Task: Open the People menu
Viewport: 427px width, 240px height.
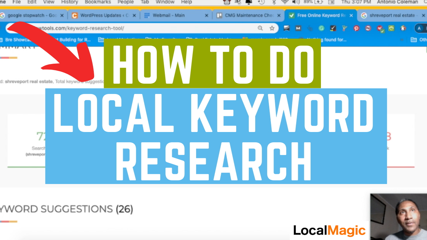Action: click(125, 2)
